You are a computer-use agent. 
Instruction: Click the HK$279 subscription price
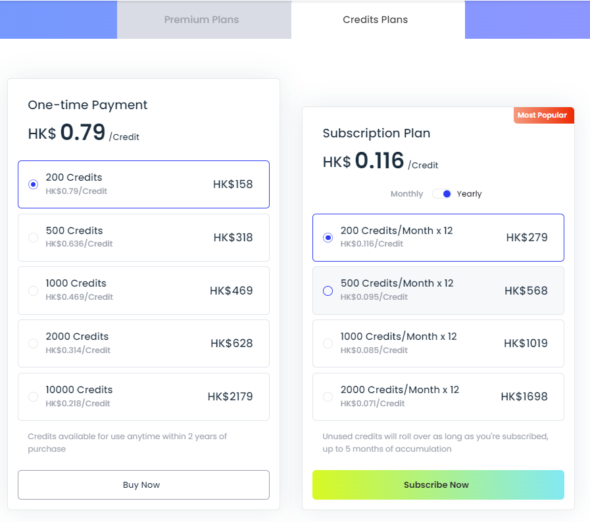pos(527,237)
